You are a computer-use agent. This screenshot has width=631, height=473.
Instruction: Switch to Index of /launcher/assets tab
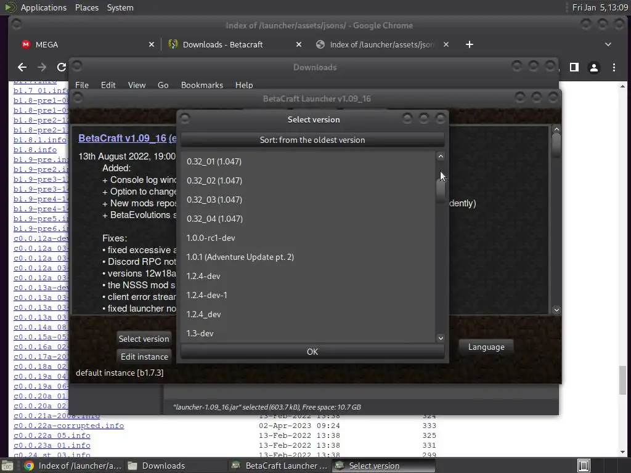(x=382, y=44)
